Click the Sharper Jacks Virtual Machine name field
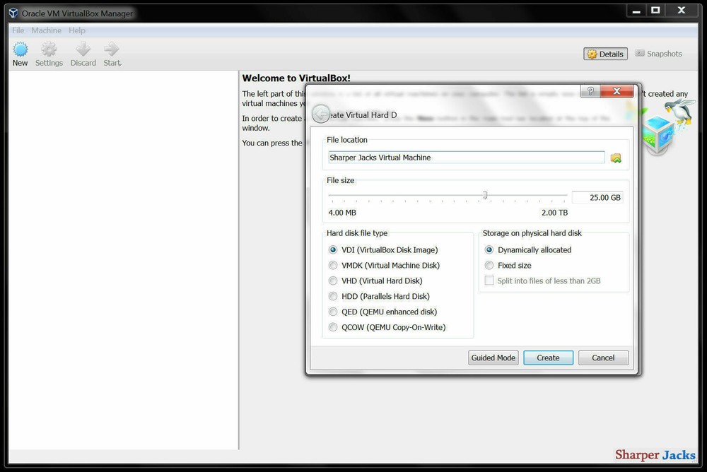Screen dimensions: 707x472 point(465,157)
